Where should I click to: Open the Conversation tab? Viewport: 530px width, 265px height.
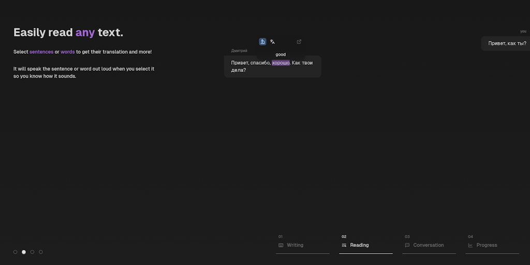tap(429, 245)
